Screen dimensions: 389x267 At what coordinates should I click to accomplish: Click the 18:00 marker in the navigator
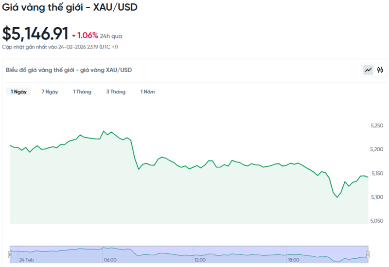pyautogui.click(x=293, y=260)
